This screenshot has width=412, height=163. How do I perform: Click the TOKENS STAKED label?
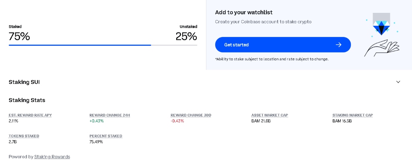click(x=24, y=136)
